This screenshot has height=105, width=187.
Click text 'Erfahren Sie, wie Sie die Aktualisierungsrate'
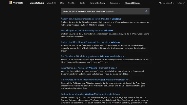(105, 23)
